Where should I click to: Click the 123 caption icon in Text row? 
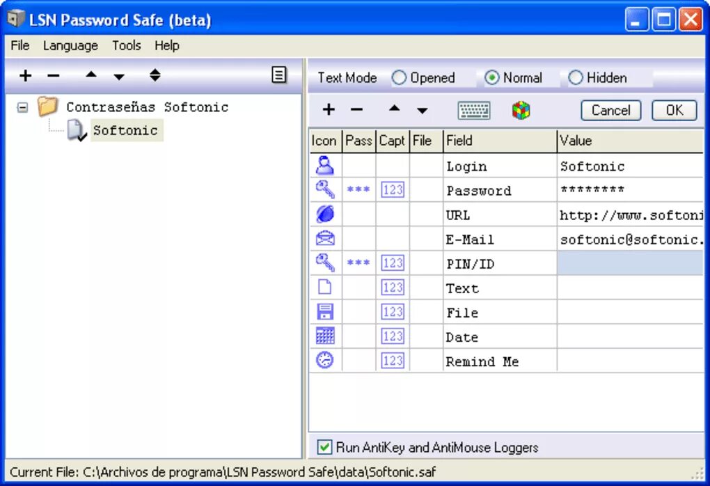click(393, 287)
